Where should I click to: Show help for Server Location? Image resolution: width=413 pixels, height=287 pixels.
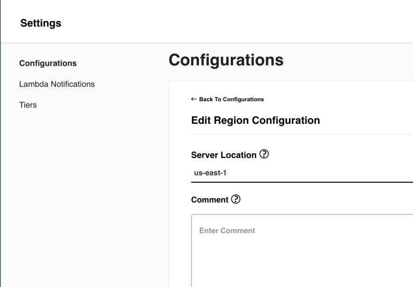pyautogui.click(x=264, y=154)
